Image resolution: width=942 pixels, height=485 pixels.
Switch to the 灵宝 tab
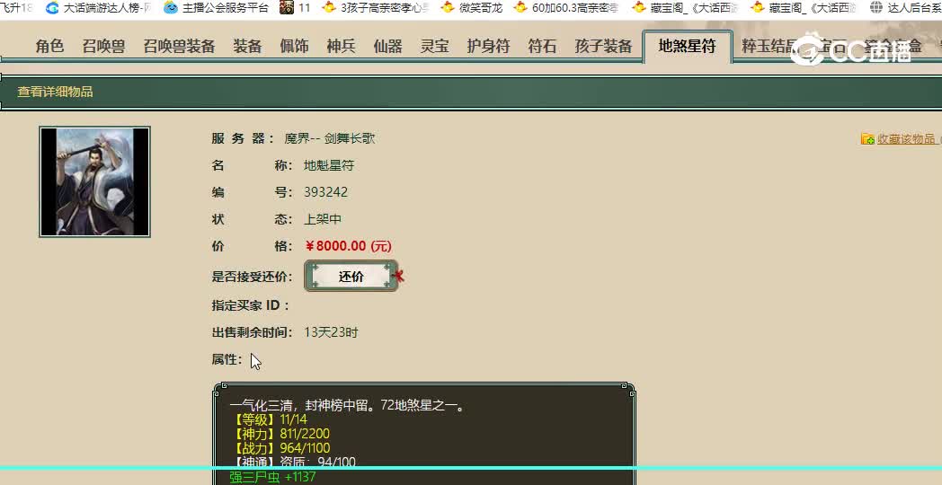point(435,46)
